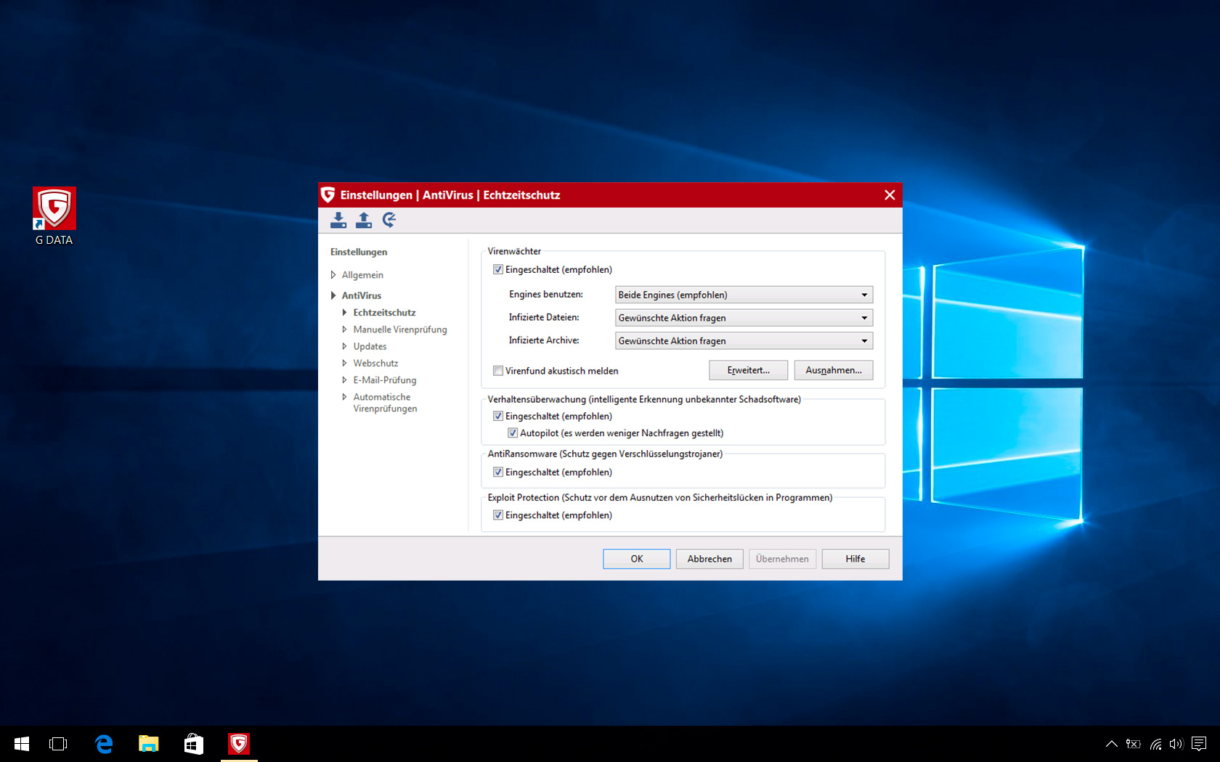1220x762 pixels.
Task: Close the Einstellungen dialog window
Action: 890,195
